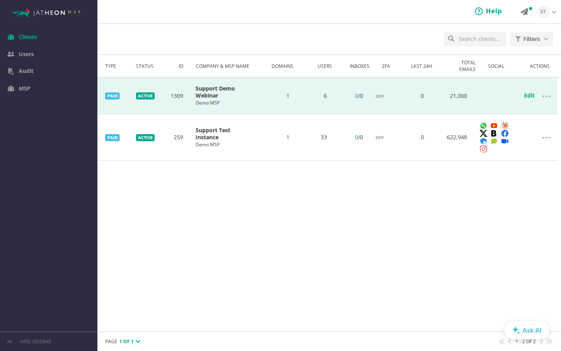Focus the Search clients field
The image size is (561, 351).
[x=475, y=39]
